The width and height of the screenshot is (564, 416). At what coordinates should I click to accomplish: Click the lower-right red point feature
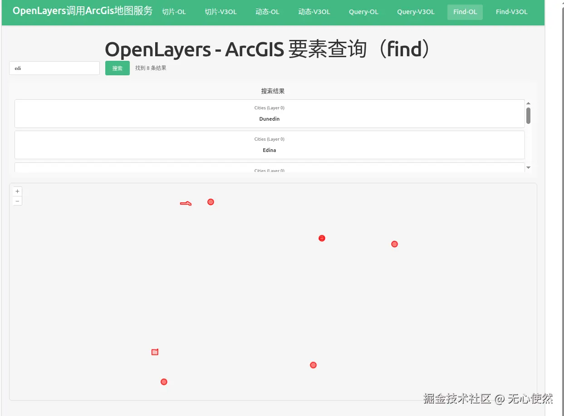point(313,365)
